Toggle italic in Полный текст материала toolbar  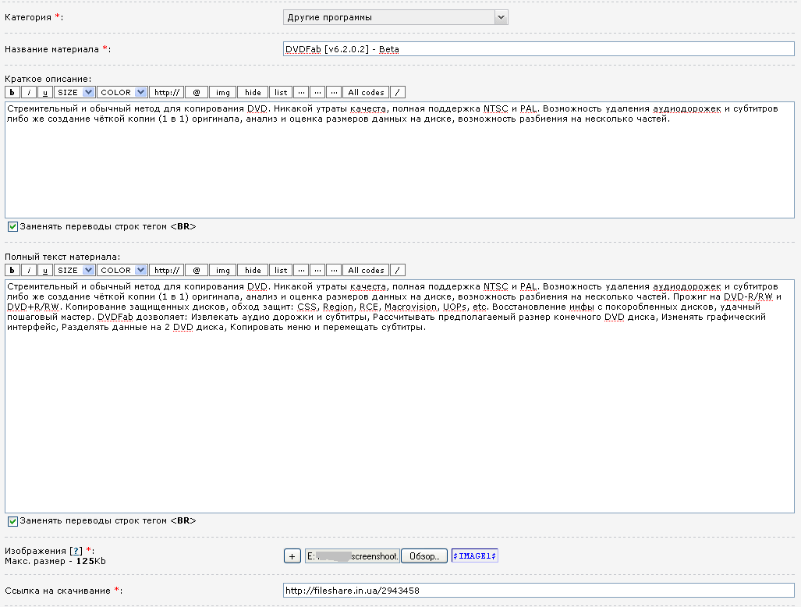point(29,270)
